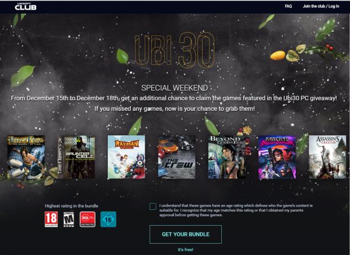
Task: Click the GET YOUR BUNDLE button
Action: coord(186,234)
